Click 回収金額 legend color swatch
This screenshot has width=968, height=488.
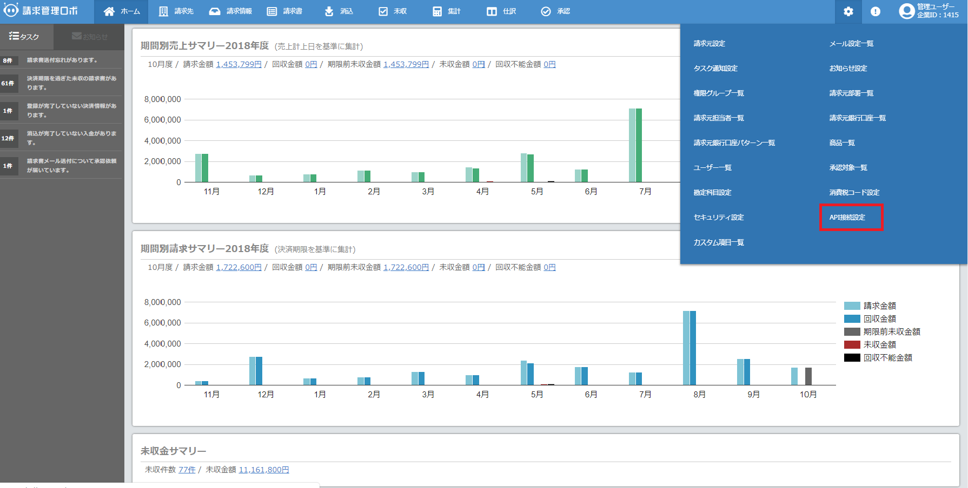coord(852,319)
